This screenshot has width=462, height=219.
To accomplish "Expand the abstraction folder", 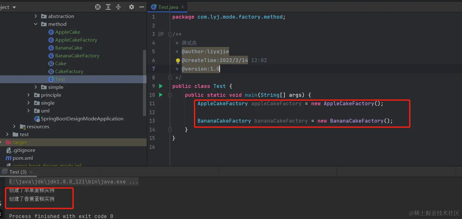I will 36,16.
